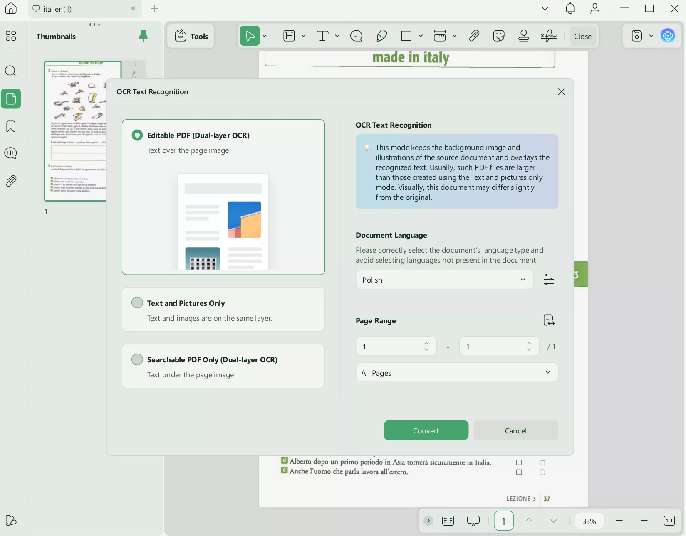Select the Stamp tool

[x=524, y=36]
